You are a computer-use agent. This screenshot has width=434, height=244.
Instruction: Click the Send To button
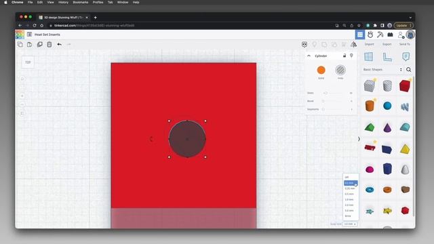[405, 44]
